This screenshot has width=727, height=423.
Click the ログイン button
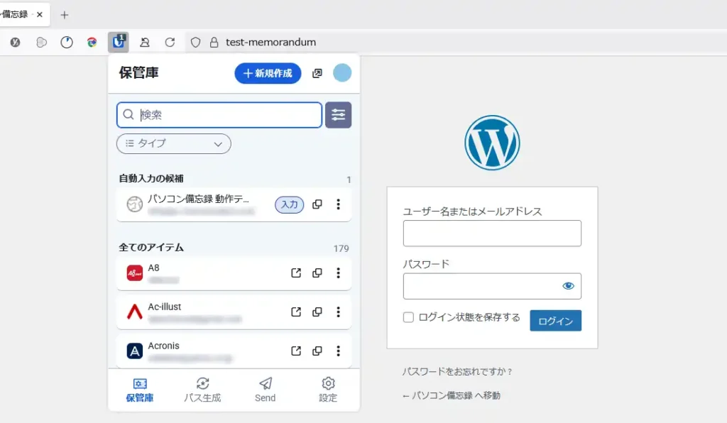coord(555,321)
